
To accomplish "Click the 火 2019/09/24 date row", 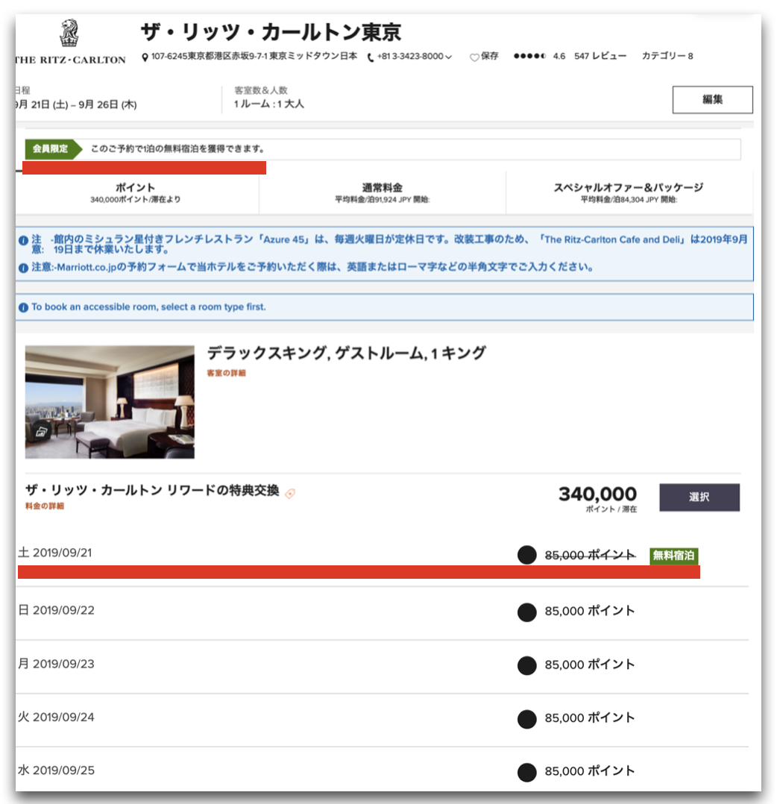I will pos(382,718).
